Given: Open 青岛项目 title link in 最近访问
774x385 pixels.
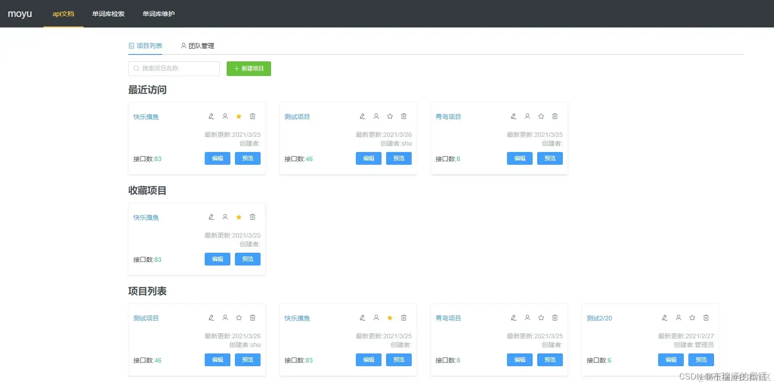Looking at the screenshot, I should coord(448,117).
